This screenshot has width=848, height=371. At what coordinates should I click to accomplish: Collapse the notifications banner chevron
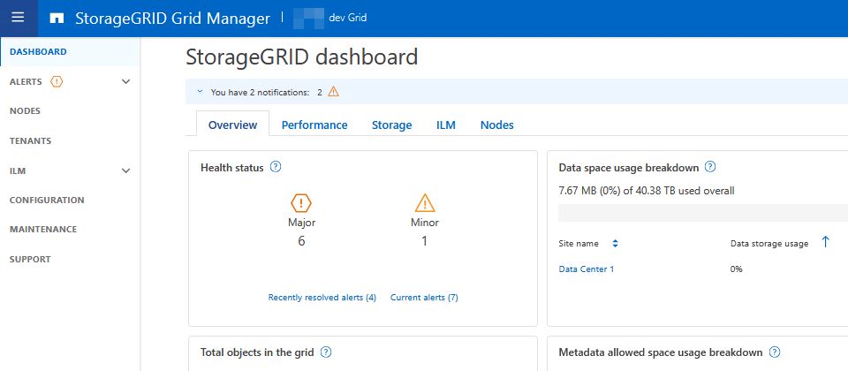pos(200,92)
